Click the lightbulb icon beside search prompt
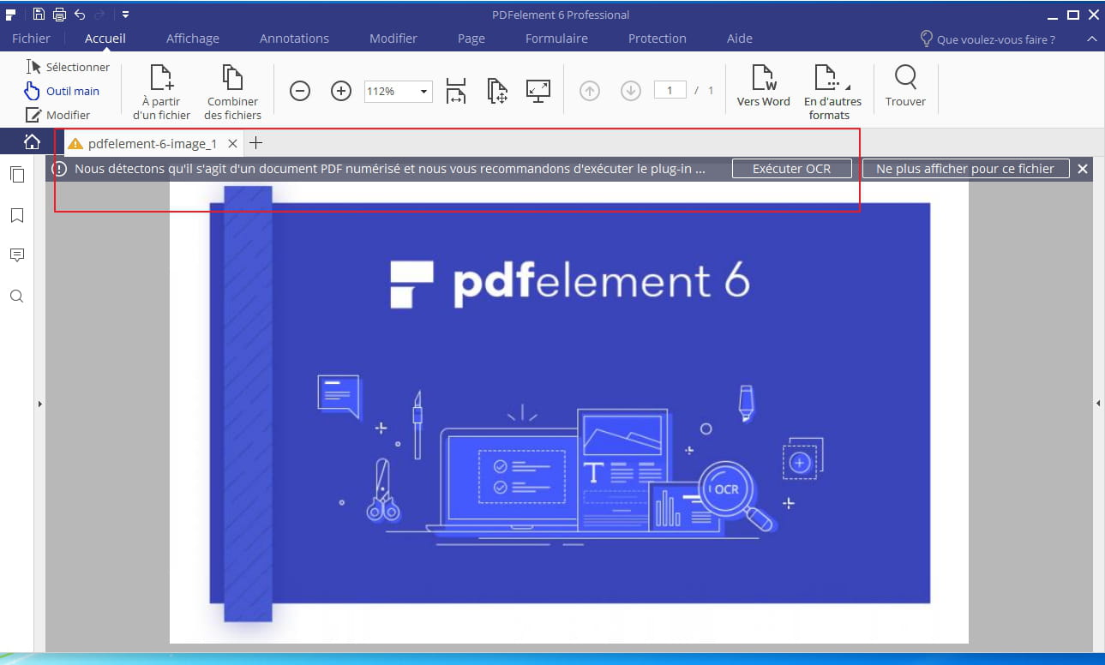The height and width of the screenshot is (665, 1105). point(926,39)
